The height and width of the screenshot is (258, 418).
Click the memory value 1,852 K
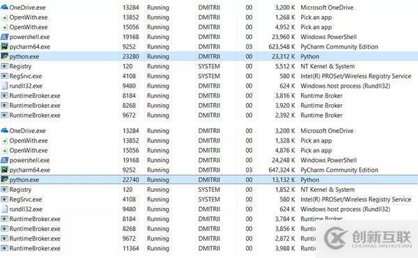pyautogui.click(x=285, y=190)
